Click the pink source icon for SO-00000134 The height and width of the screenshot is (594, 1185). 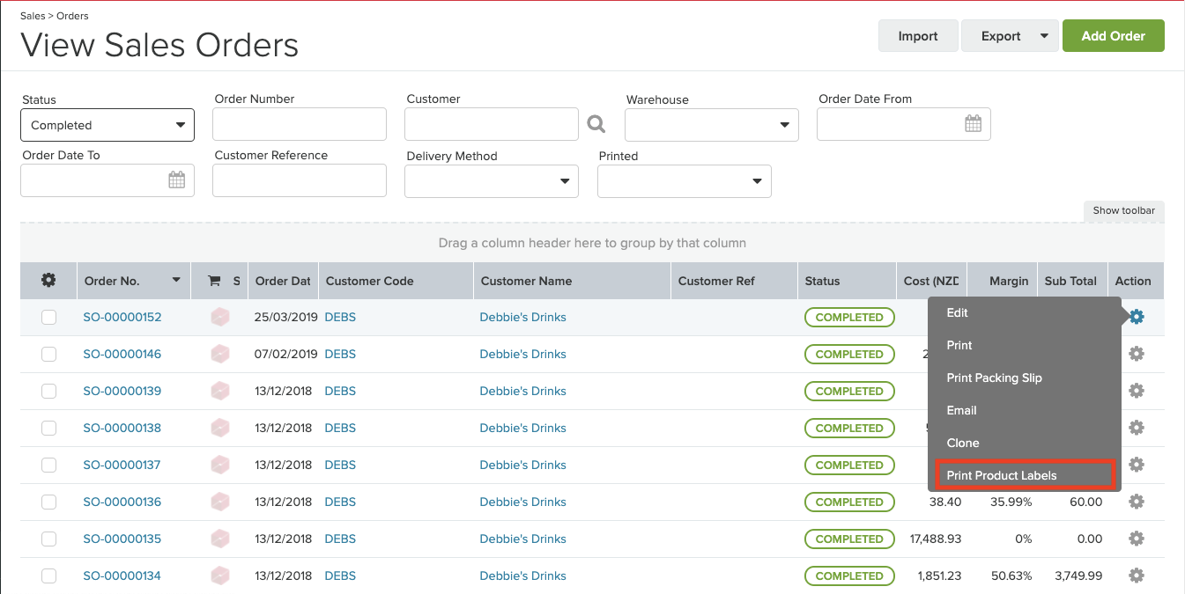coord(220,576)
